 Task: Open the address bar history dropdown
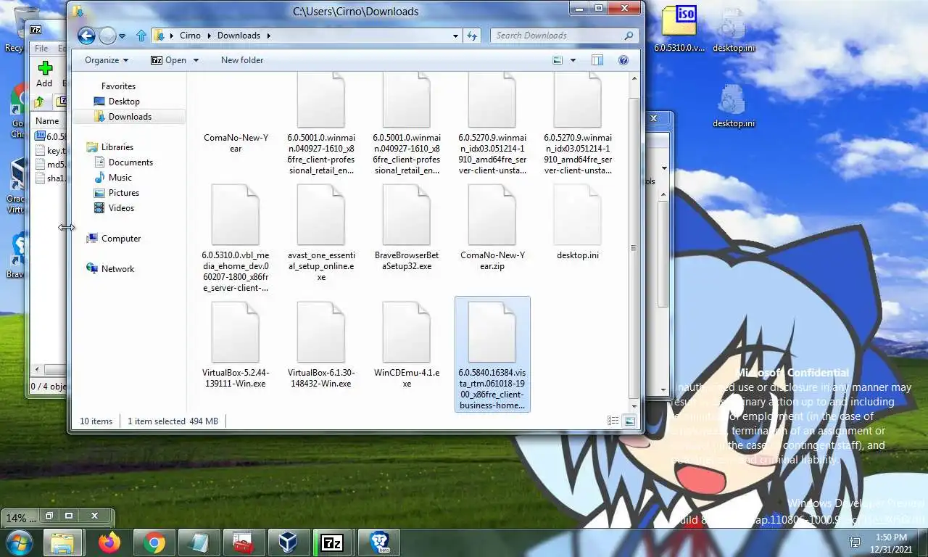[455, 35]
